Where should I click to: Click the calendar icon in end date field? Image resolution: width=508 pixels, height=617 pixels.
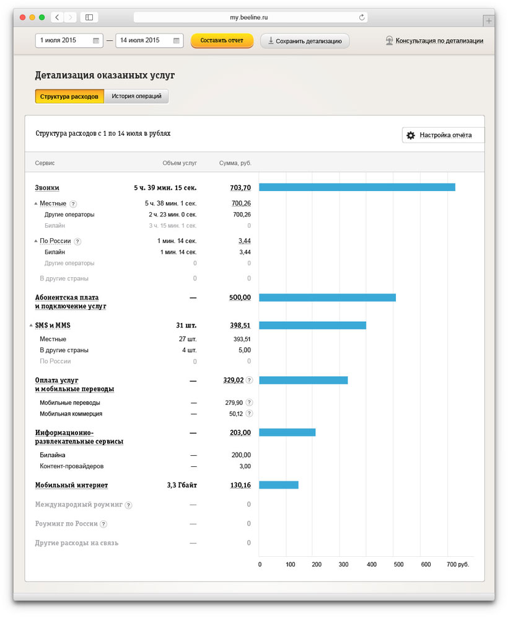tap(177, 41)
